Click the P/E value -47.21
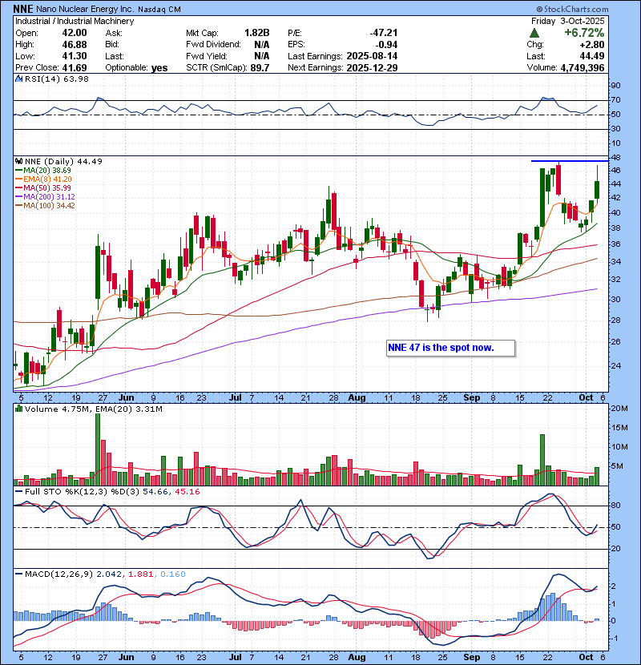This screenshot has width=641, height=665. click(x=384, y=33)
